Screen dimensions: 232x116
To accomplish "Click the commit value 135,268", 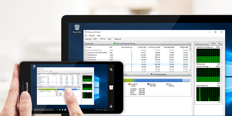I will tap(143, 55).
